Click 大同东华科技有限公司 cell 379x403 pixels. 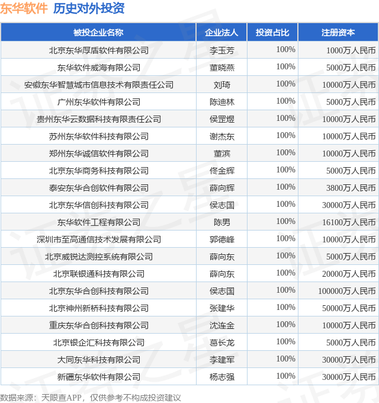pos(99,360)
